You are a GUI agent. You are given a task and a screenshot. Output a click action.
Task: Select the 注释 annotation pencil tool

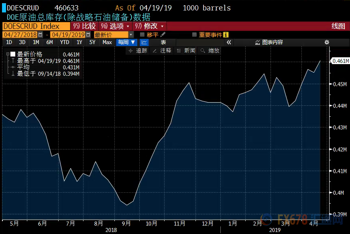[x=162, y=50]
